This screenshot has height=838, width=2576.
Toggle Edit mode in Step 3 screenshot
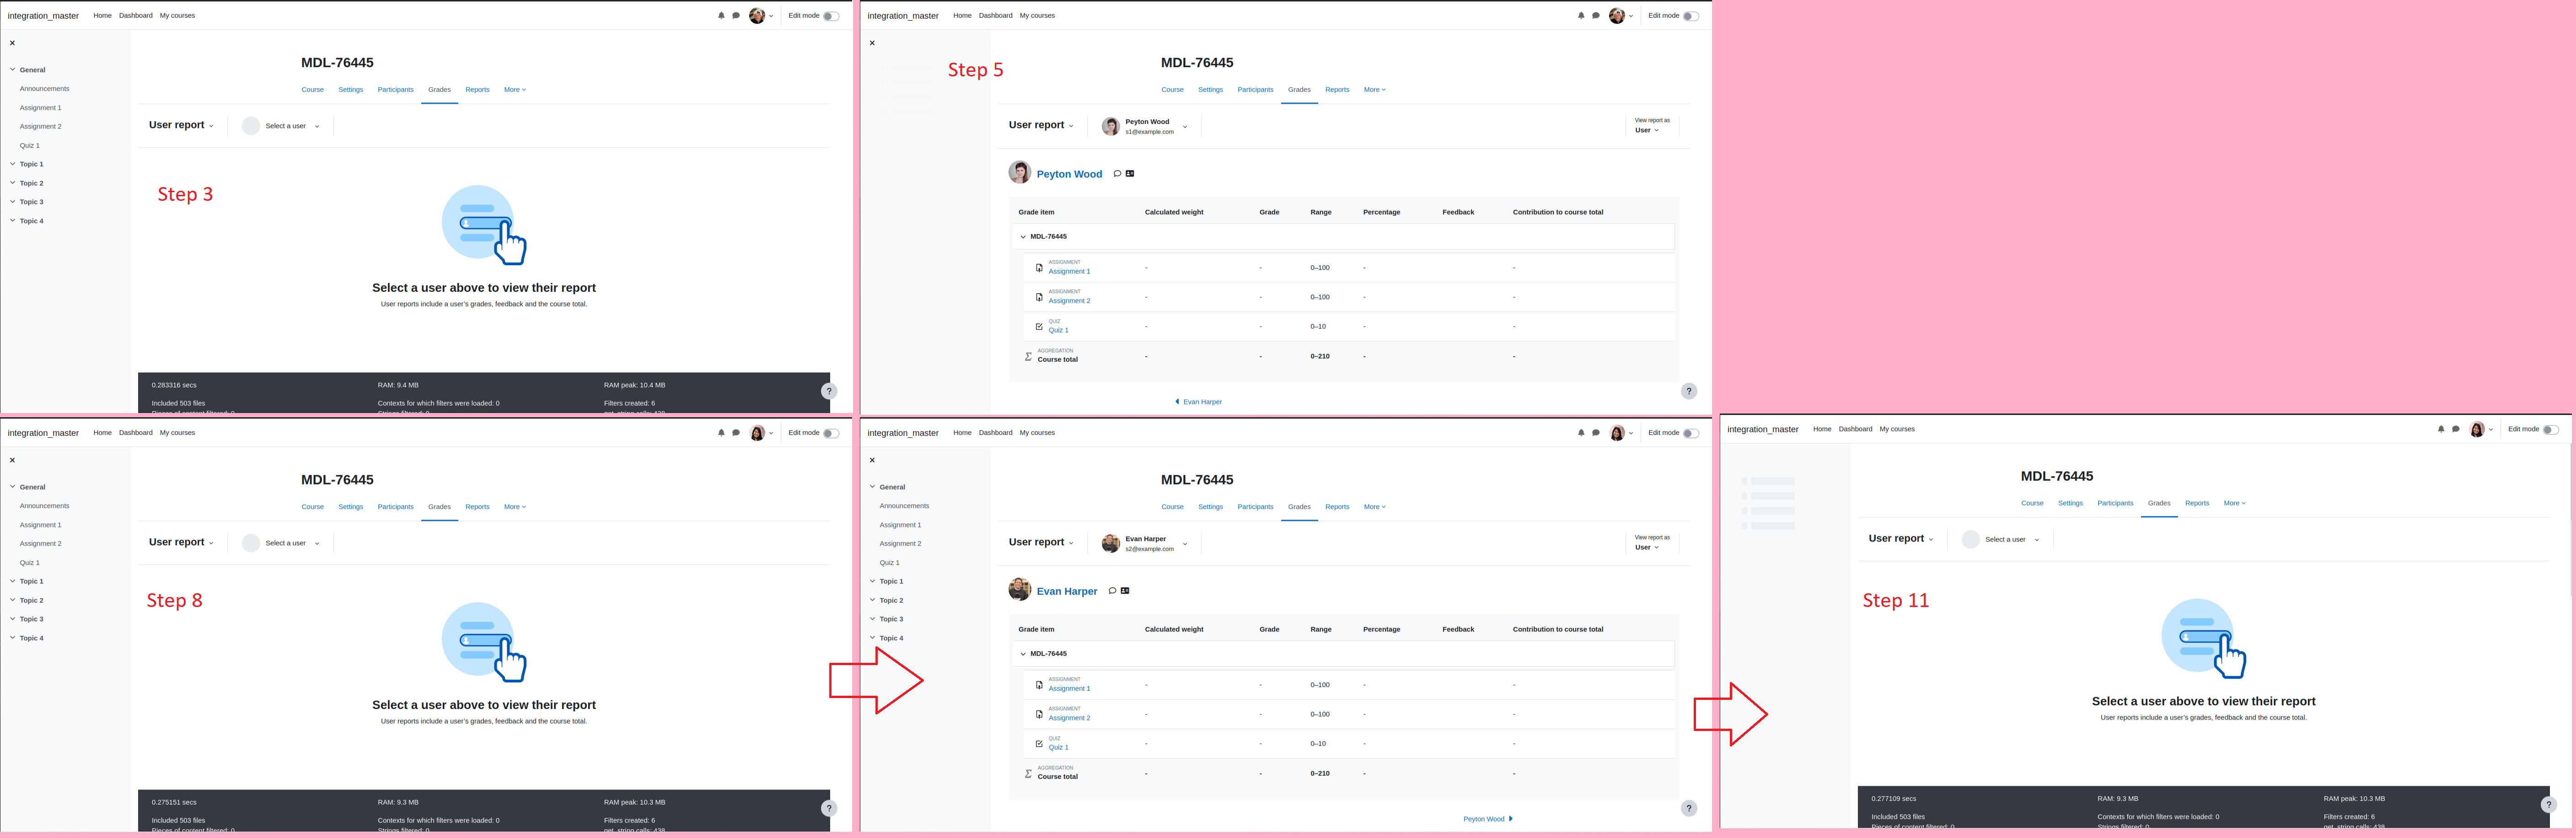(x=831, y=16)
